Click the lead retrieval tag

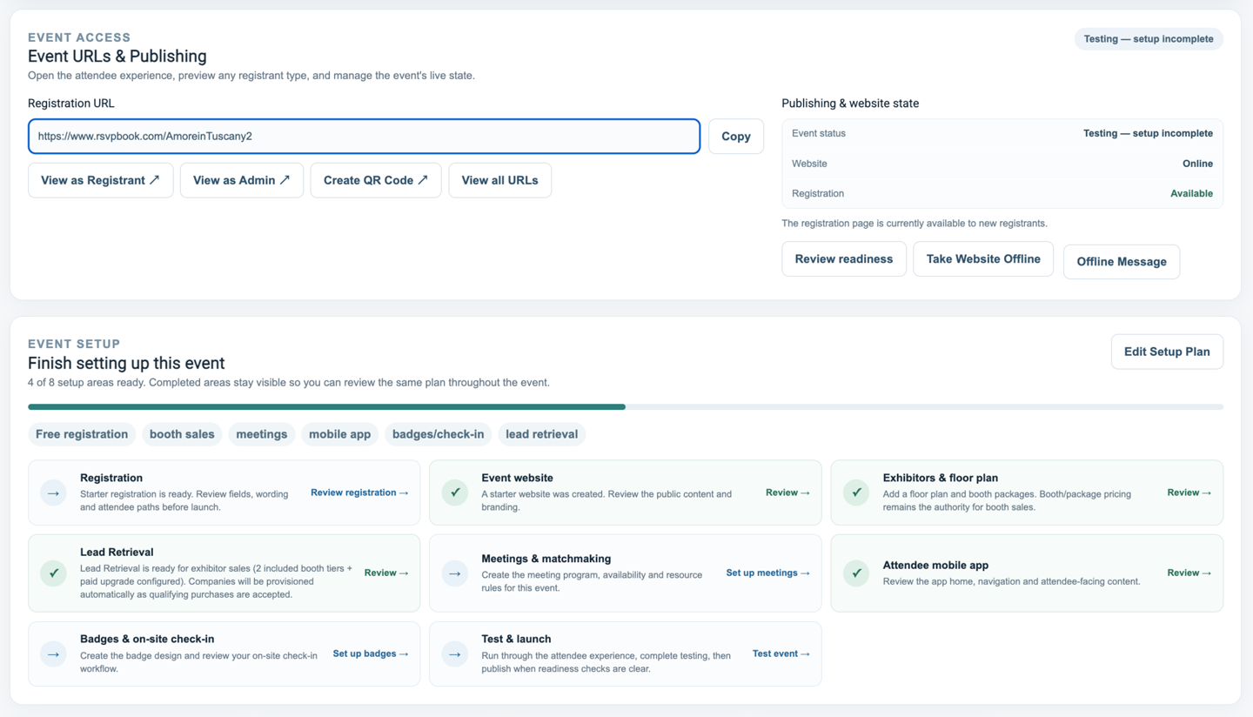pyautogui.click(x=542, y=434)
